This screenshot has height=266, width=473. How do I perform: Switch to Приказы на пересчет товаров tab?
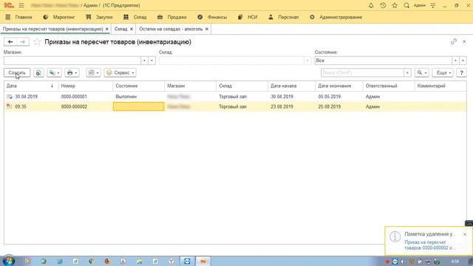pos(52,29)
